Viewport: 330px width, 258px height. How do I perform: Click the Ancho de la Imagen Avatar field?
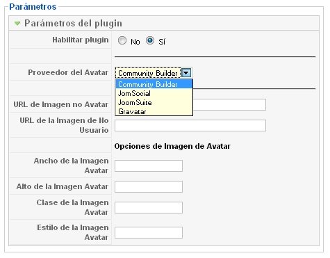149,166
